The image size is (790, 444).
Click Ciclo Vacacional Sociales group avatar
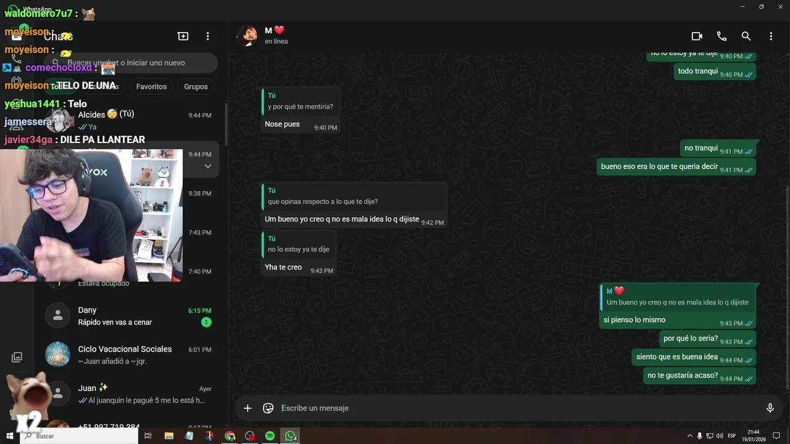point(57,354)
